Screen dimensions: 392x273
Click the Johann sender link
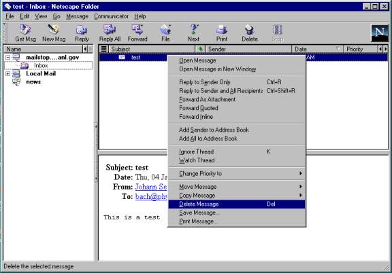pyautogui.click(x=151, y=187)
